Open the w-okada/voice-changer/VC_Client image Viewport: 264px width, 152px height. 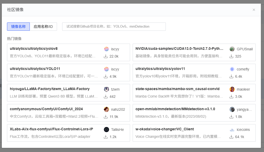tap(194, 133)
